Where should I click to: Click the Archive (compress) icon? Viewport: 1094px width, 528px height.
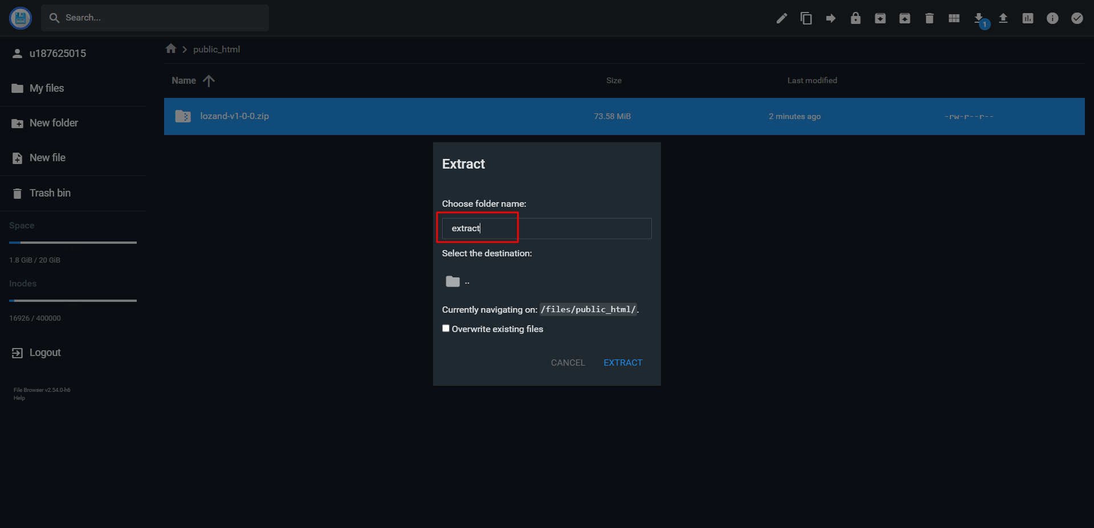tap(880, 18)
